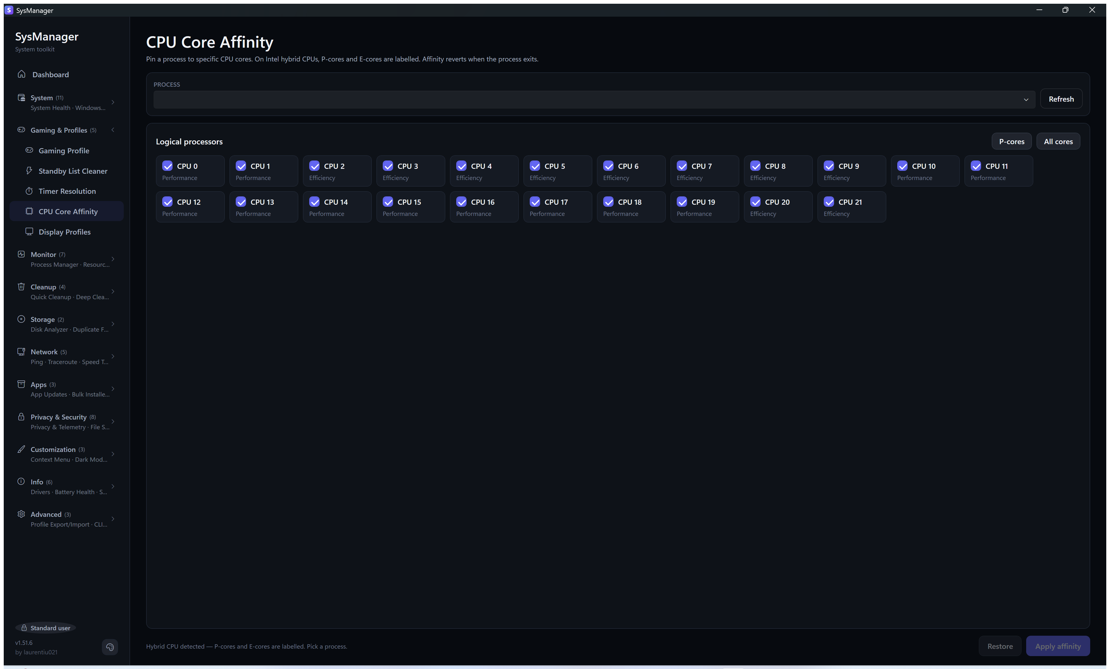Viewport: 1110px width, 669px height.
Task: Select the All cores preset
Action: [1058, 142]
